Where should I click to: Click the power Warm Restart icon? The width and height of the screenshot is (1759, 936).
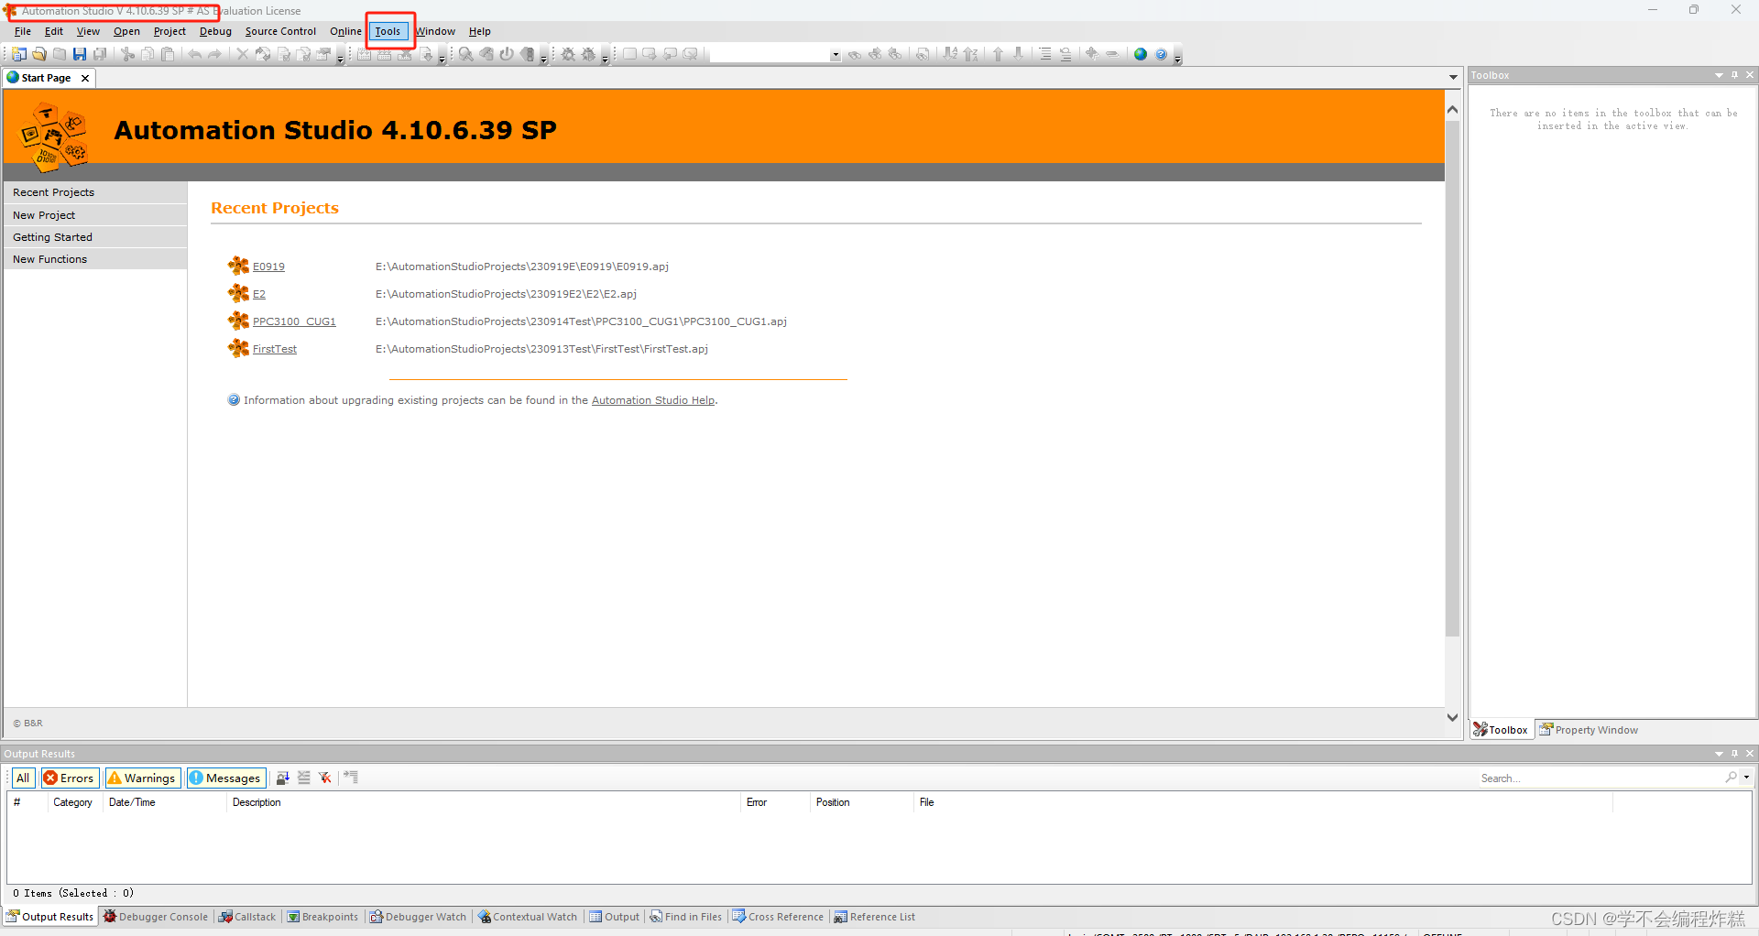click(x=507, y=54)
